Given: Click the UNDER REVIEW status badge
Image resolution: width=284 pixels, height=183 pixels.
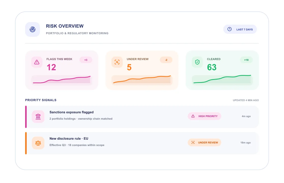Looking at the screenshot, I should 204,142.
